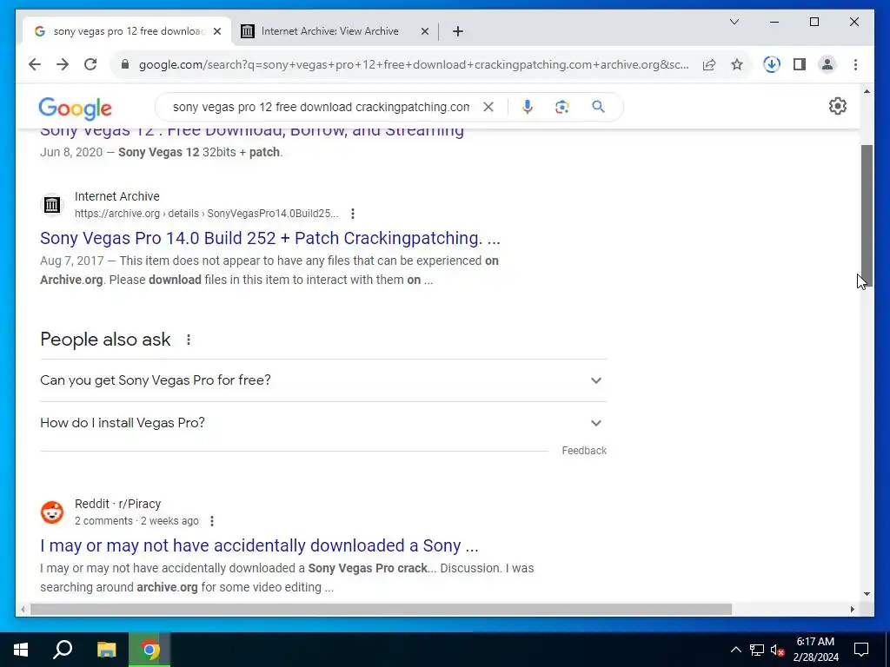Viewport: 890px width, 667px height.
Task: Click the scroll down arrow of the page
Action: 867,594
